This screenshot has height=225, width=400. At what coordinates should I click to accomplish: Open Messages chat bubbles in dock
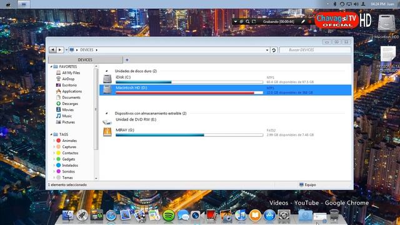point(183,216)
